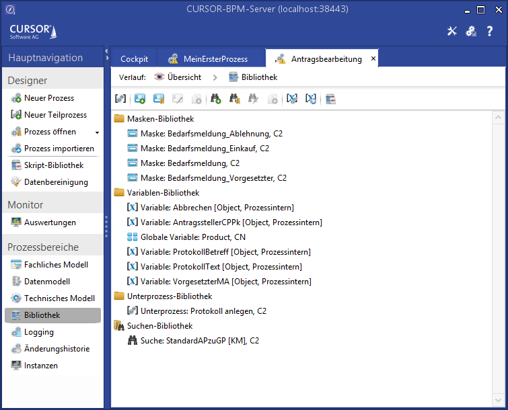
Task: Select Globale Variable: Product, CN
Action: [192, 237]
